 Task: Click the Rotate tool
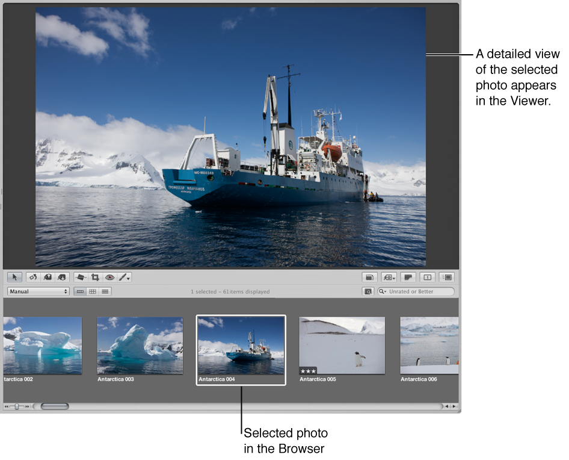tap(33, 278)
